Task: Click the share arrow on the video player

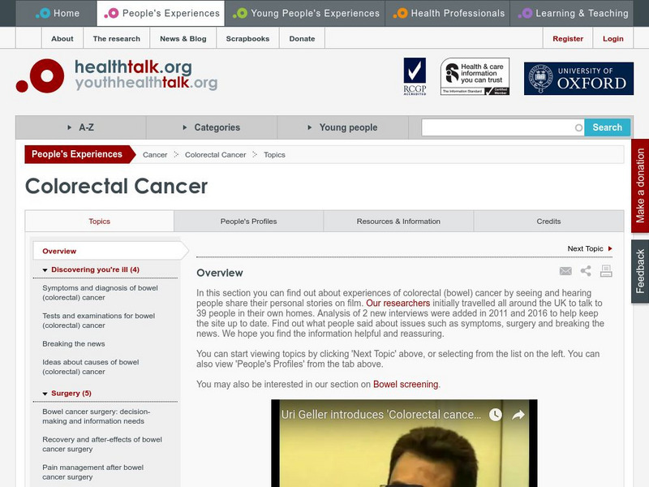Action: click(518, 415)
